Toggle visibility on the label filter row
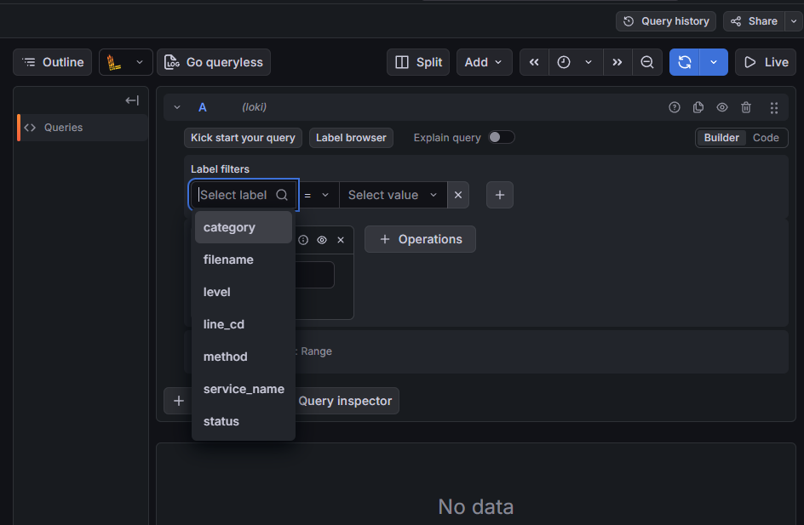The width and height of the screenshot is (804, 525). pyautogui.click(x=322, y=239)
